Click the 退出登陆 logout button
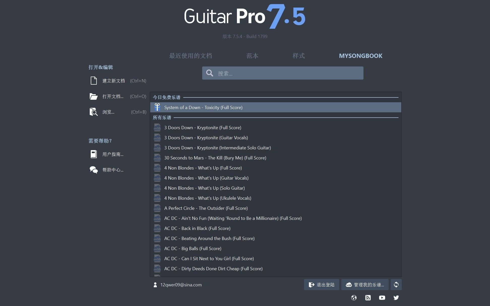The height and width of the screenshot is (306, 490). coord(321,285)
